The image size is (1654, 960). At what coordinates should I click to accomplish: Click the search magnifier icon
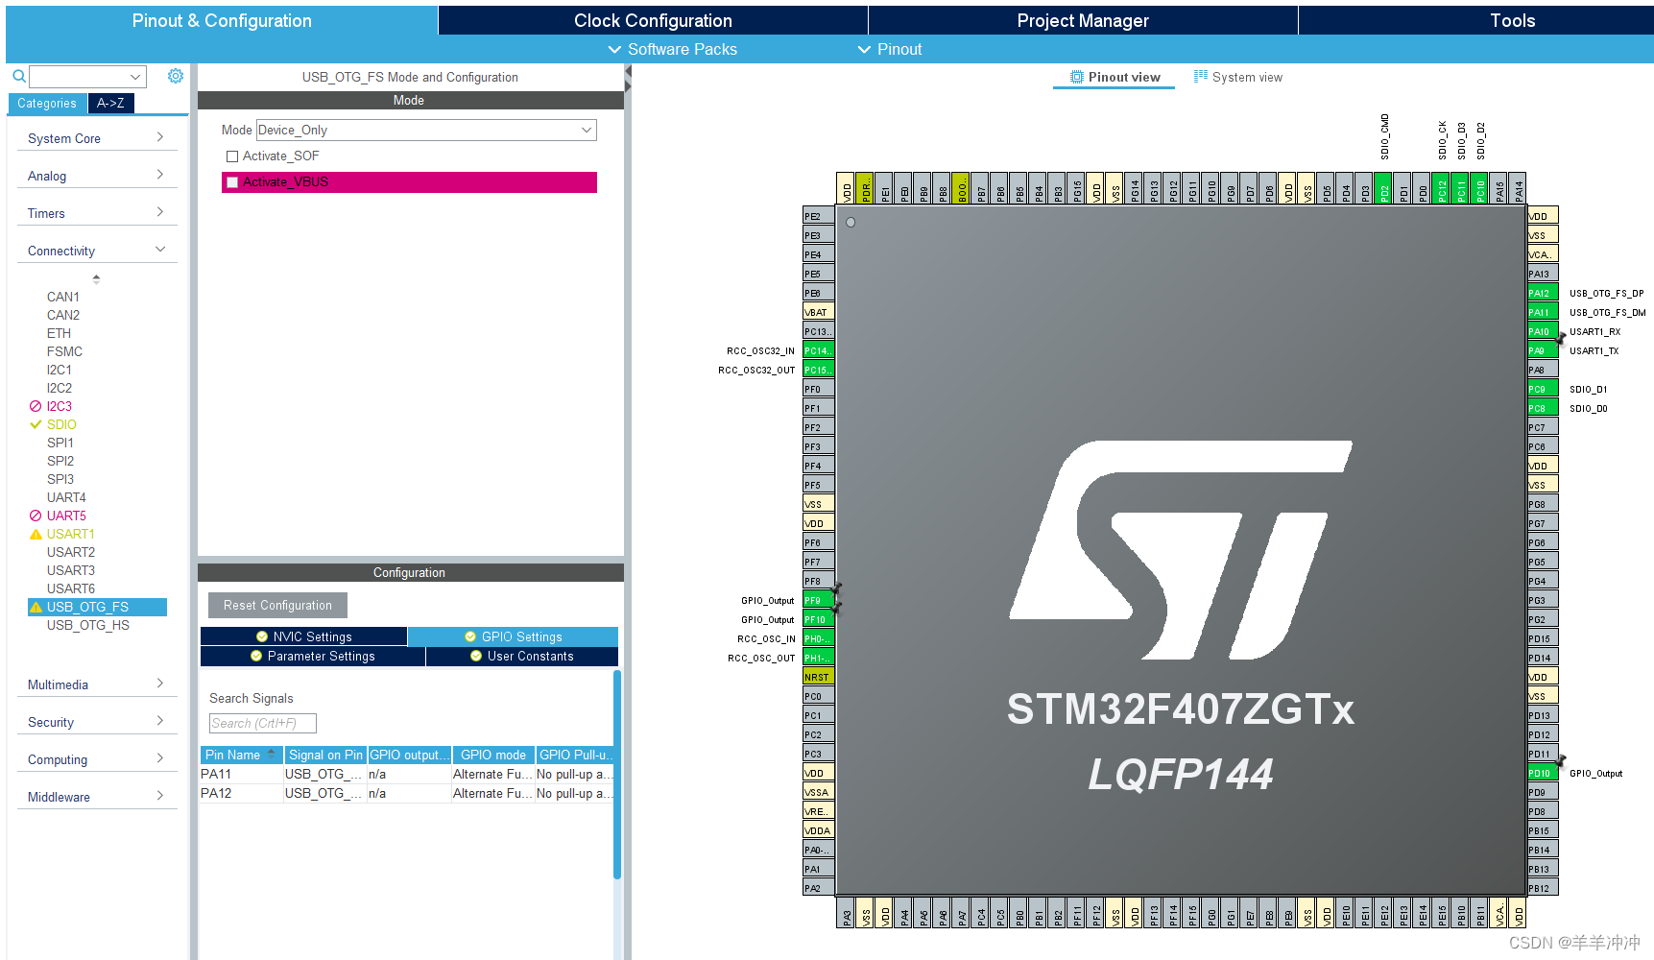(x=18, y=76)
